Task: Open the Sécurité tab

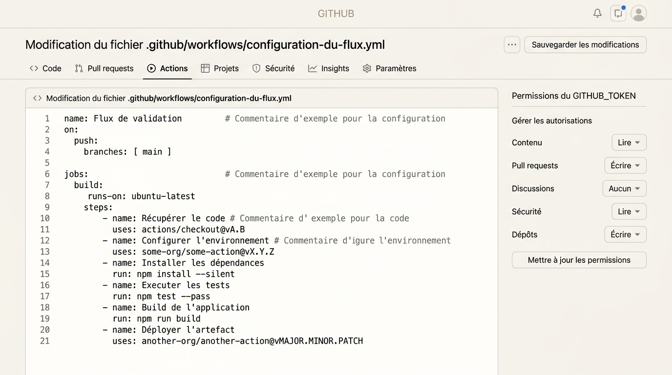Action: 273,68
